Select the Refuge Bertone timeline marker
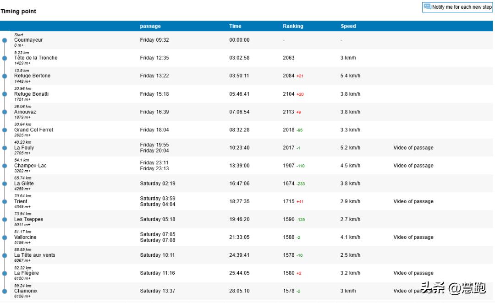This screenshot has width=495, height=303. 5,76
